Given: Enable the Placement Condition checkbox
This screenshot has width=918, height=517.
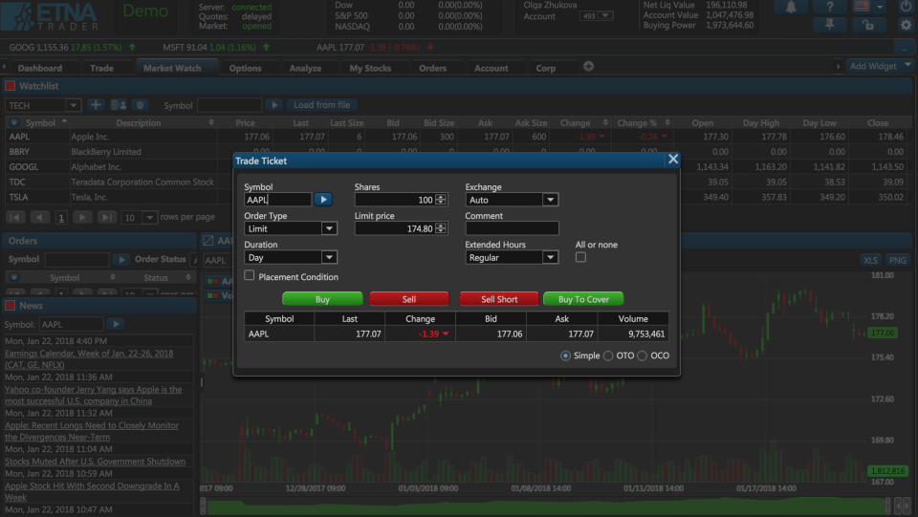Looking at the screenshot, I should pos(250,275).
